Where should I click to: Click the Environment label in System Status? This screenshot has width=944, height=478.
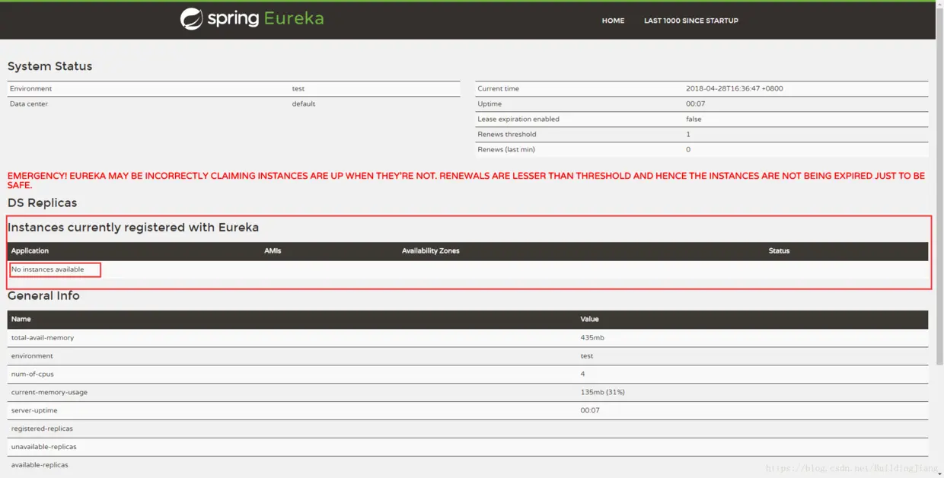coord(30,88)
